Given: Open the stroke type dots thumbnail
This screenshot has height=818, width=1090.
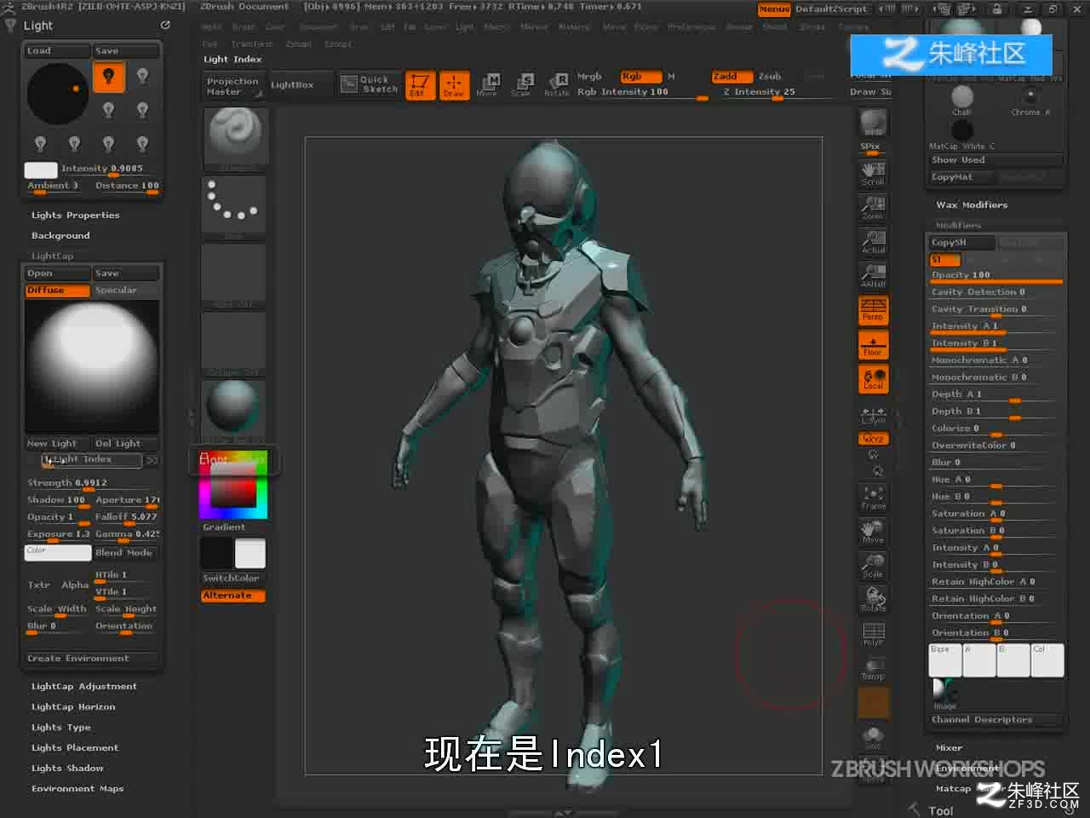Looking at the screenshot, I should [x=234, y=206].
